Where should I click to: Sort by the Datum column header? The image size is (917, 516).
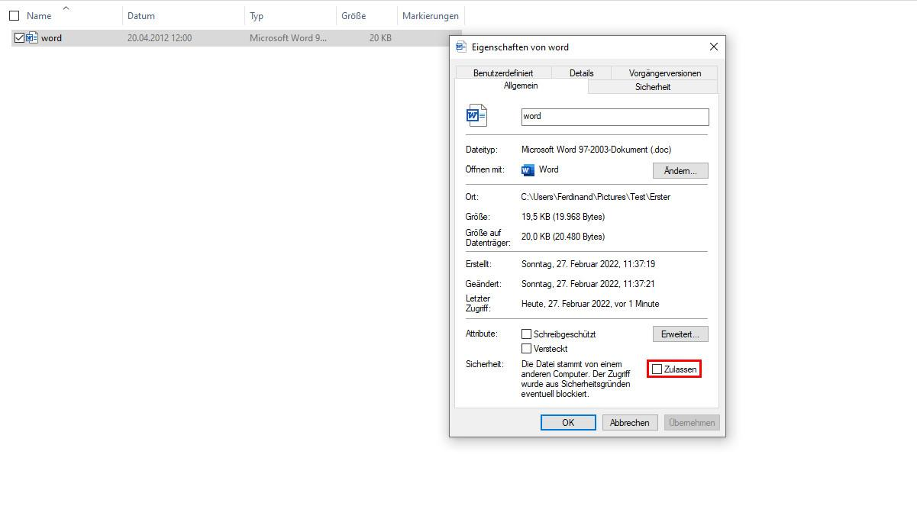(x=141, y=15)
